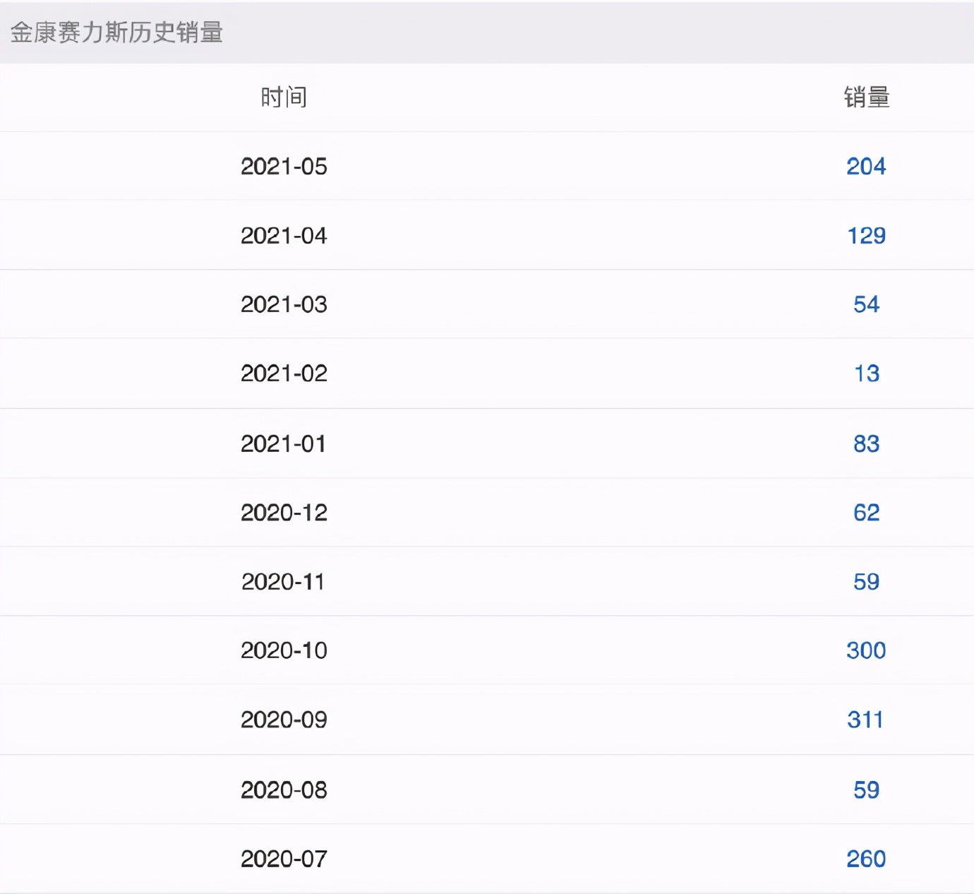Select the 2021-05 date cell
The width and height of the screenshot is (974, 894).
284,166
